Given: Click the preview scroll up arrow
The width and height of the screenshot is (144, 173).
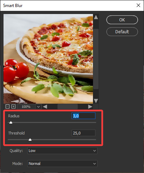Looking at the screenshot, I should point(96,17).
